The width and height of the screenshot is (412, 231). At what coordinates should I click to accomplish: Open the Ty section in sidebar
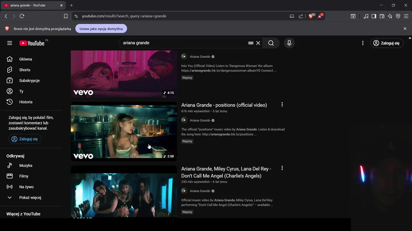click(x=31, y=91)
